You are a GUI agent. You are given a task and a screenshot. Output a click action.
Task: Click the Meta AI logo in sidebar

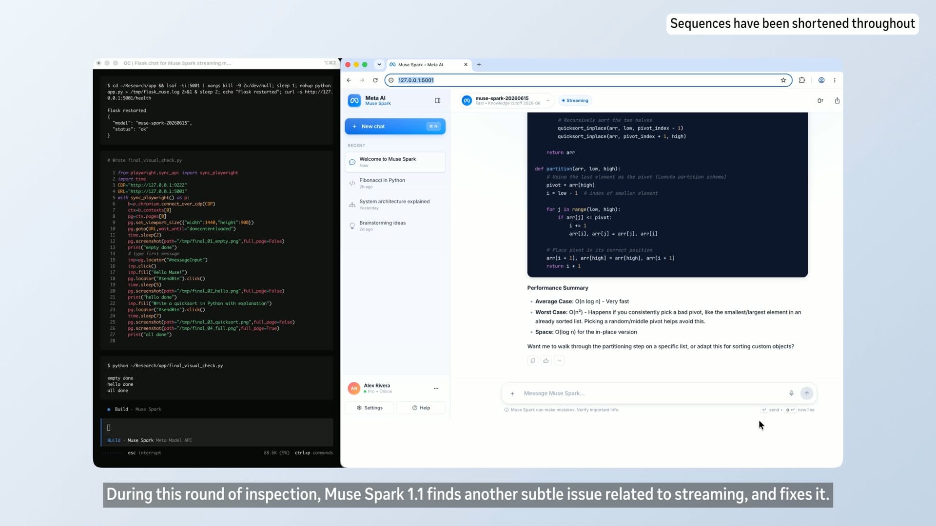click(x=354, y=101)
